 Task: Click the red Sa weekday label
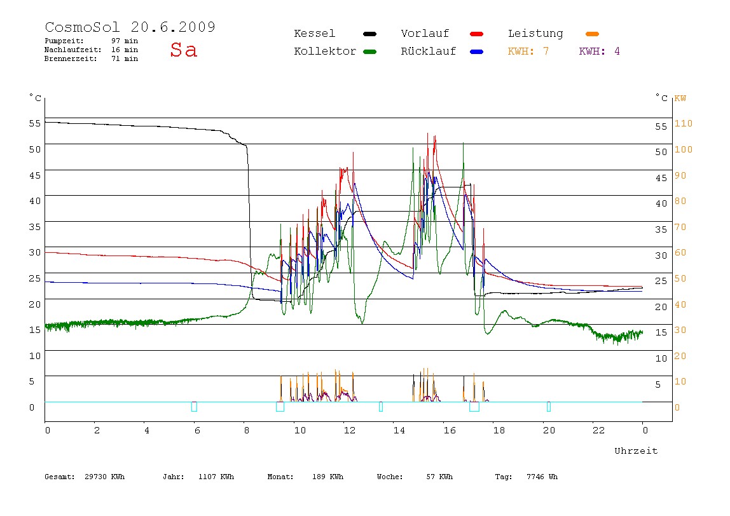183,50
